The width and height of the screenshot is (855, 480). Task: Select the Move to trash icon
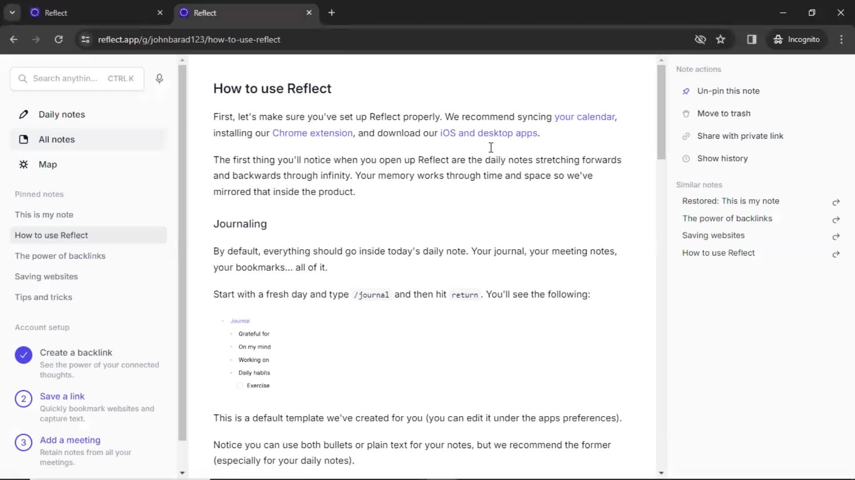[685, 113]
